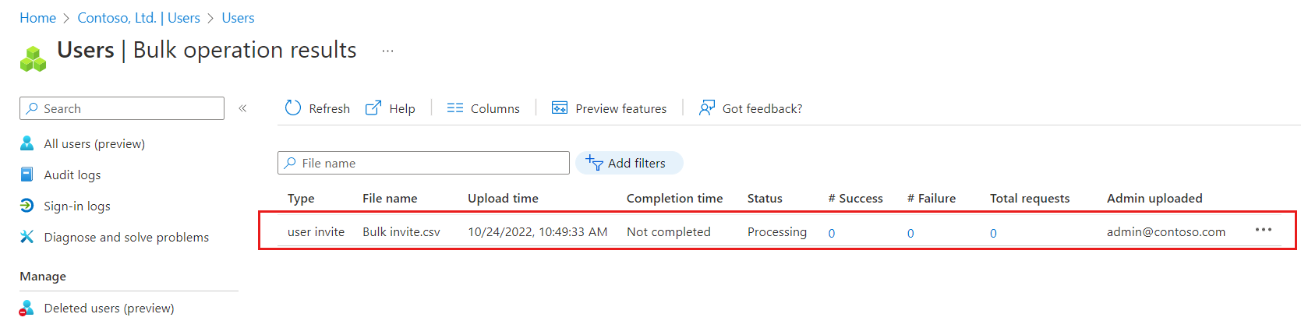This screenshot has height=328, width=1301.
Task: Click the Refresh icon in toolbar
Action: point(293,108)
